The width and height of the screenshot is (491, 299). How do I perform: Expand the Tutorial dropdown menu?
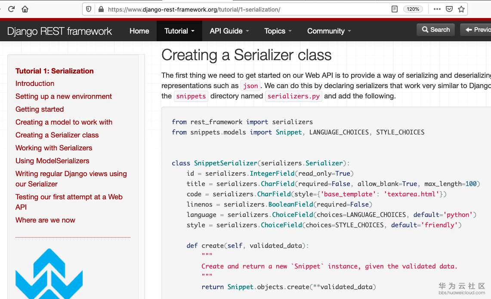click(x=179, y=31)
